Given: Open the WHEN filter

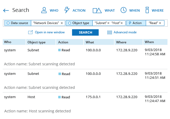Looking at the screenshot, I should [134, 11].
